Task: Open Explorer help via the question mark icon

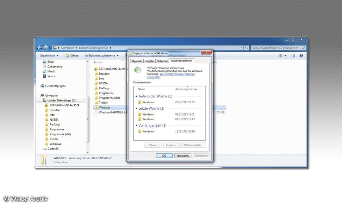Action: click(301, 56)
